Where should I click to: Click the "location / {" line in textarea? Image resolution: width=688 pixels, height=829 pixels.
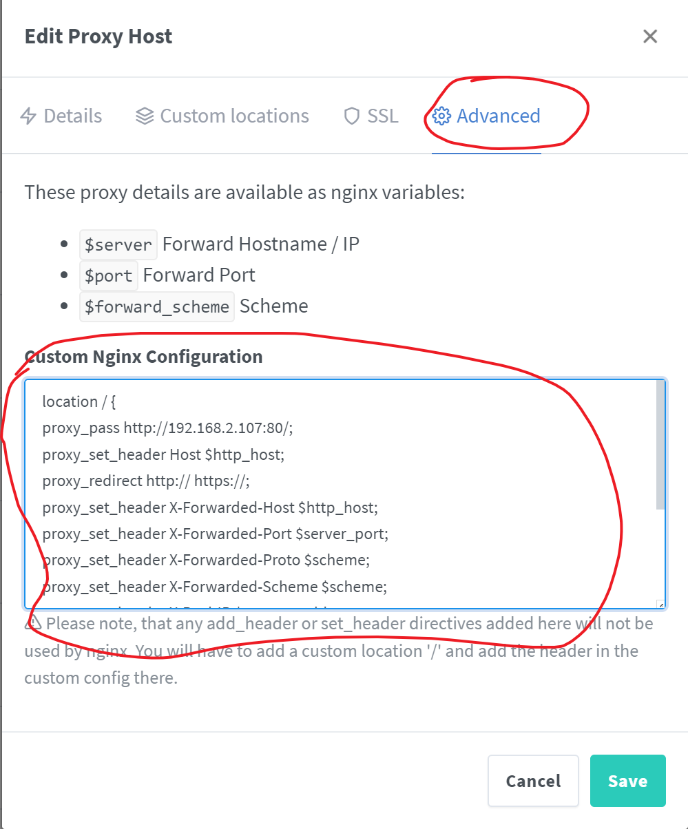[79, 401]
